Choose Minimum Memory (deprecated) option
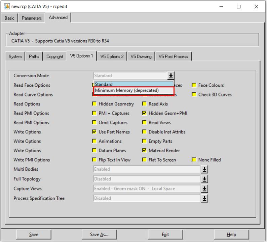Image resolution: width=267 pixels, height=242 pixels. click(x=134, y=90)
